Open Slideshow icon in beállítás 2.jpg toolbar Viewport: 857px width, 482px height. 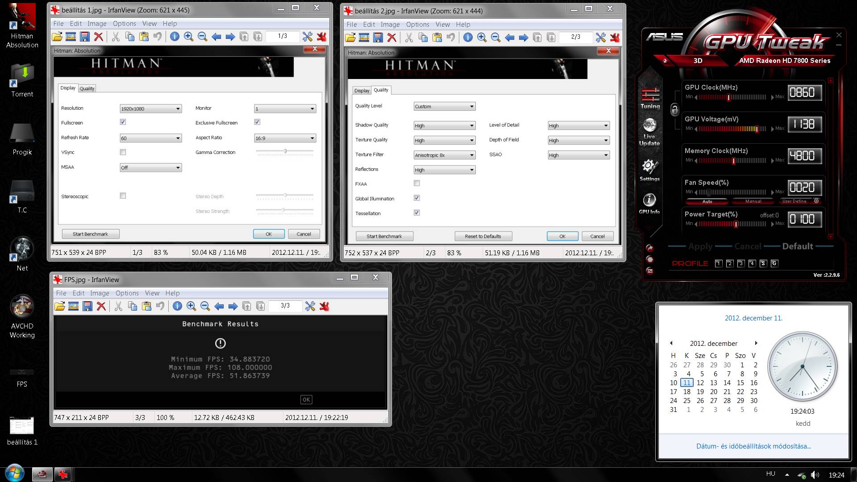[364, 37]
